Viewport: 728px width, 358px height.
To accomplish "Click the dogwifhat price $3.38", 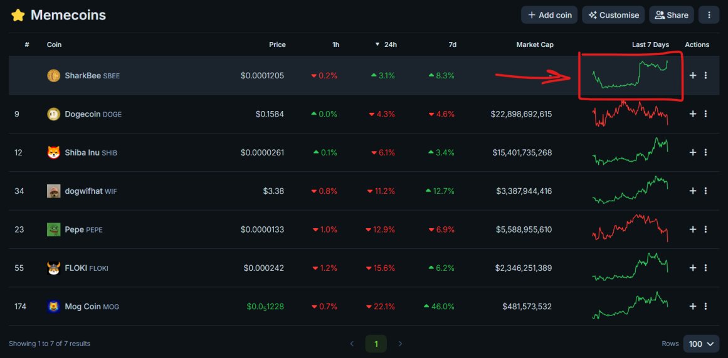I will (x=273, y=191).
